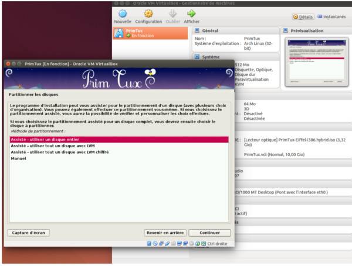The width and height of the screenshot is (352, 266).
Task: Click the optical disc icon in VM status bar
Action: [x=155, y=243]
